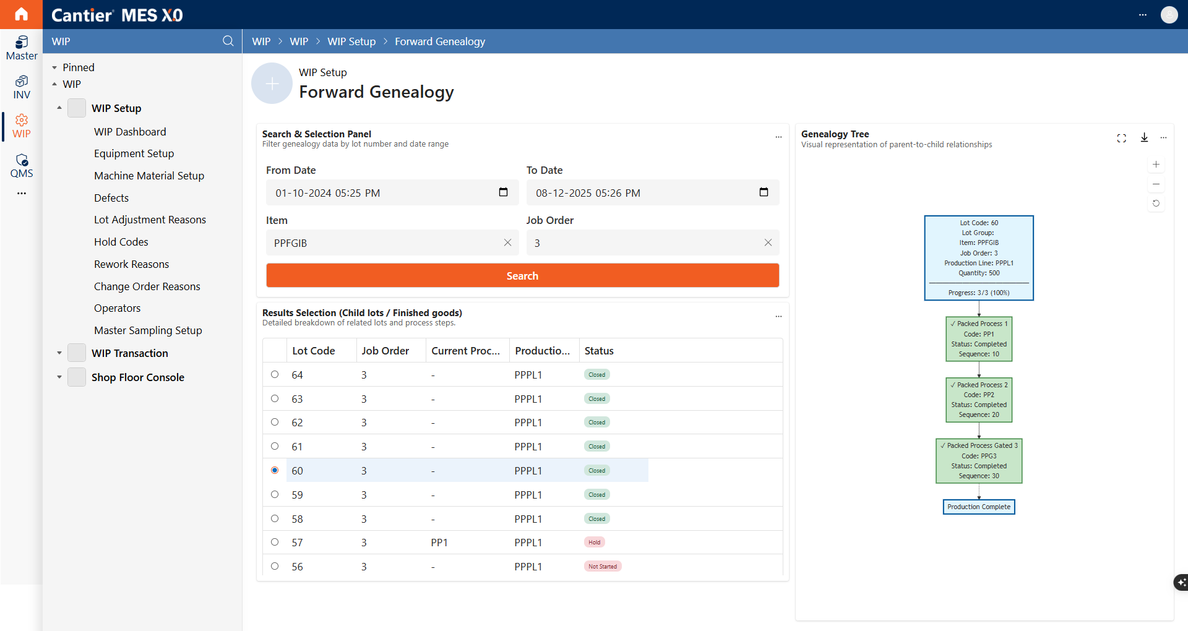Zoom out on the genealogy tree
This screenshot has width=1188, height=631.
click(x=1156, y=184)
